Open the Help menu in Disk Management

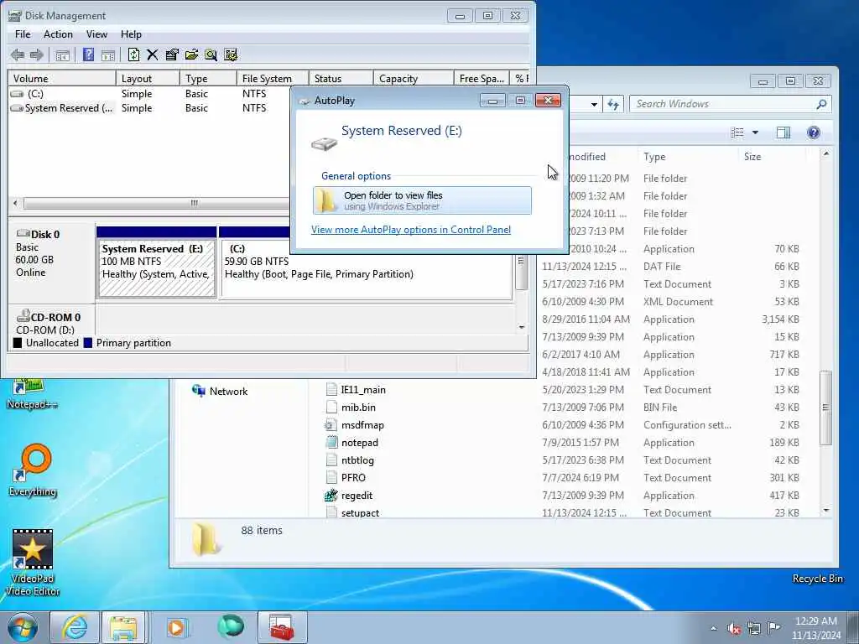click(131, 34)
